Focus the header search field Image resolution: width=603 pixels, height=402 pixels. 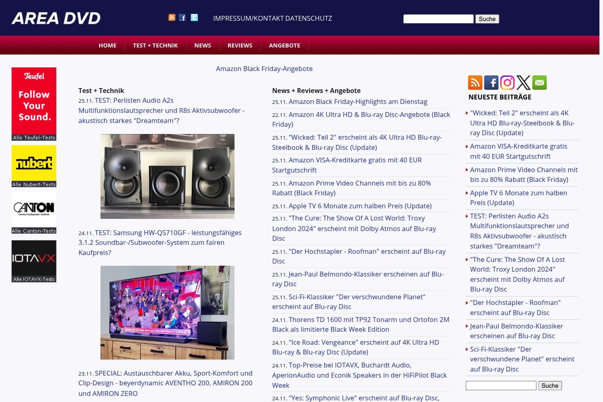click(x=439, y=19)
